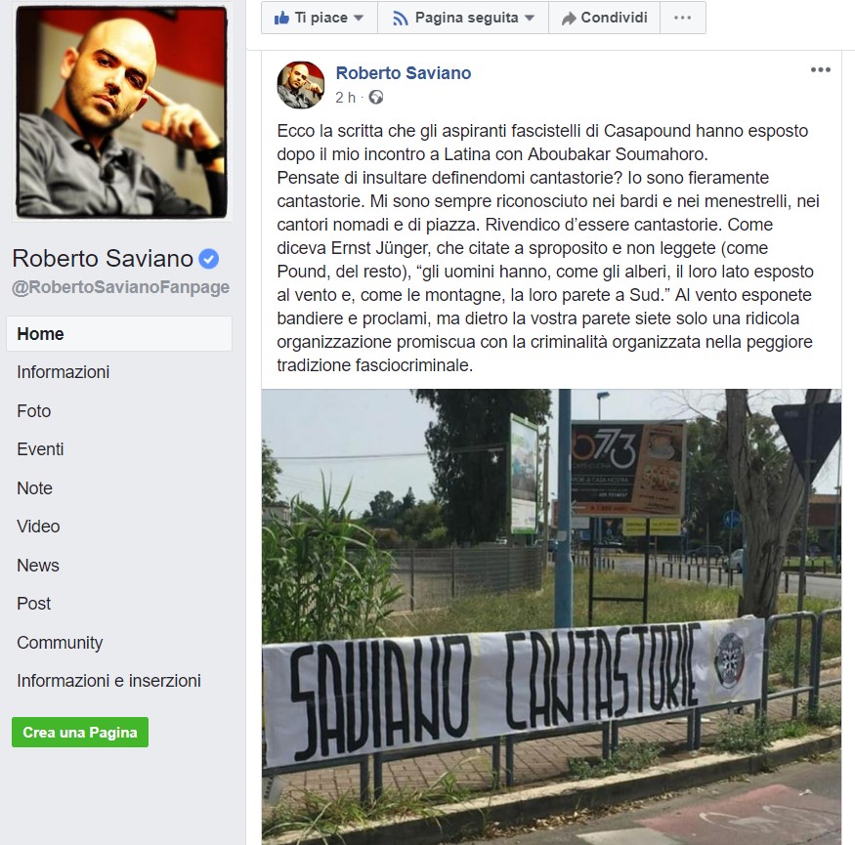Screen dimensions: 855x845
Task: Go to the Community section
Action: point(60,642)
